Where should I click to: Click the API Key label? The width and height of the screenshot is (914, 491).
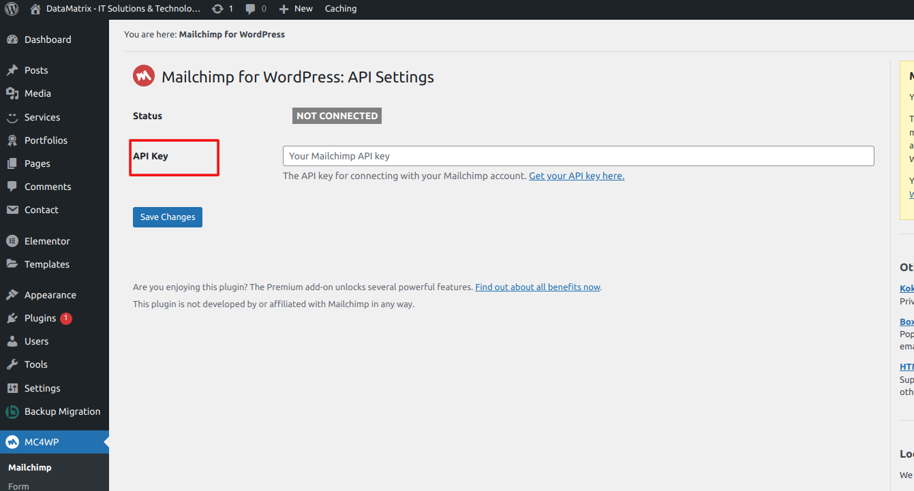151,156
